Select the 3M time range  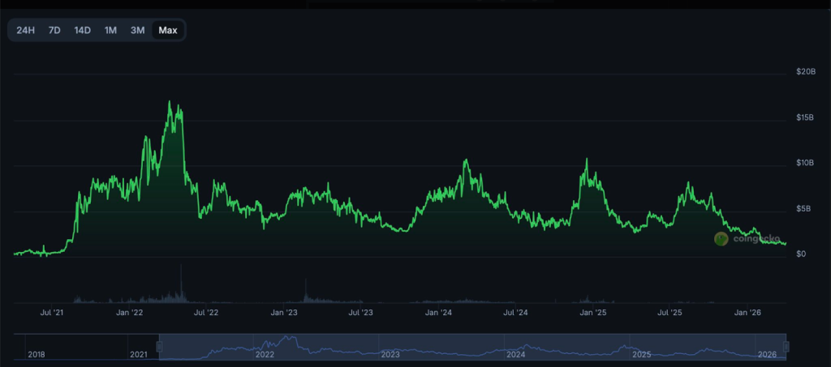138,31
